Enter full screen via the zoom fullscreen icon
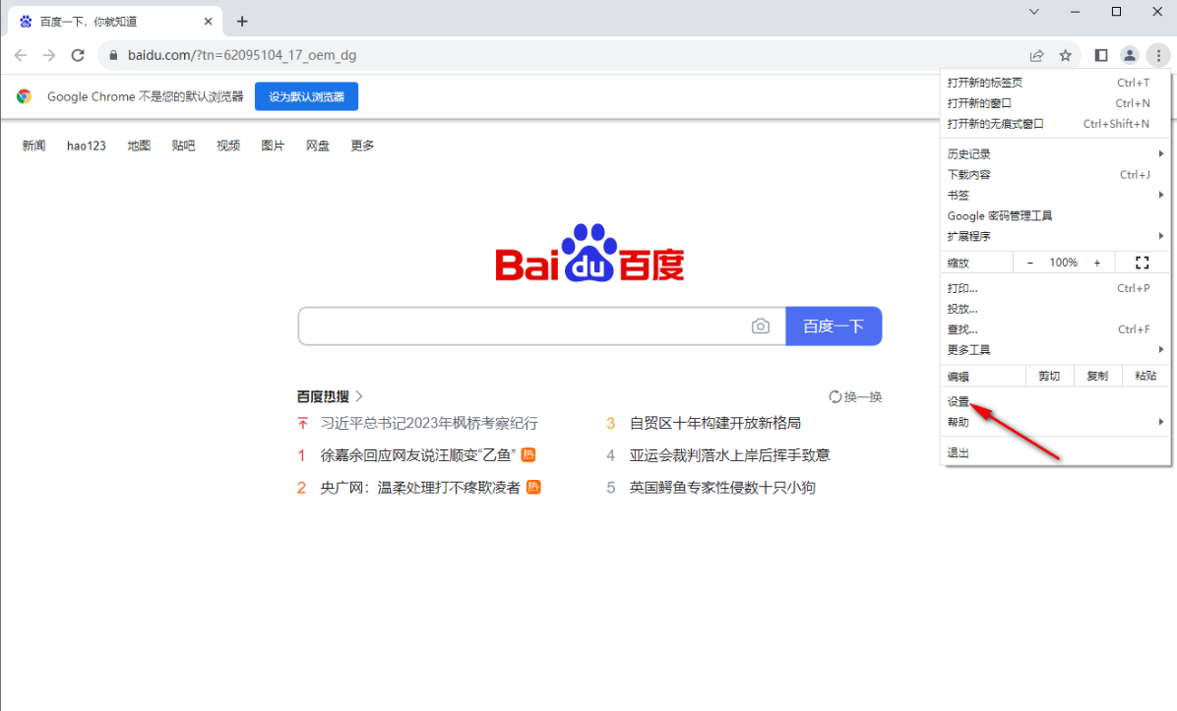 coord(1142,262)
